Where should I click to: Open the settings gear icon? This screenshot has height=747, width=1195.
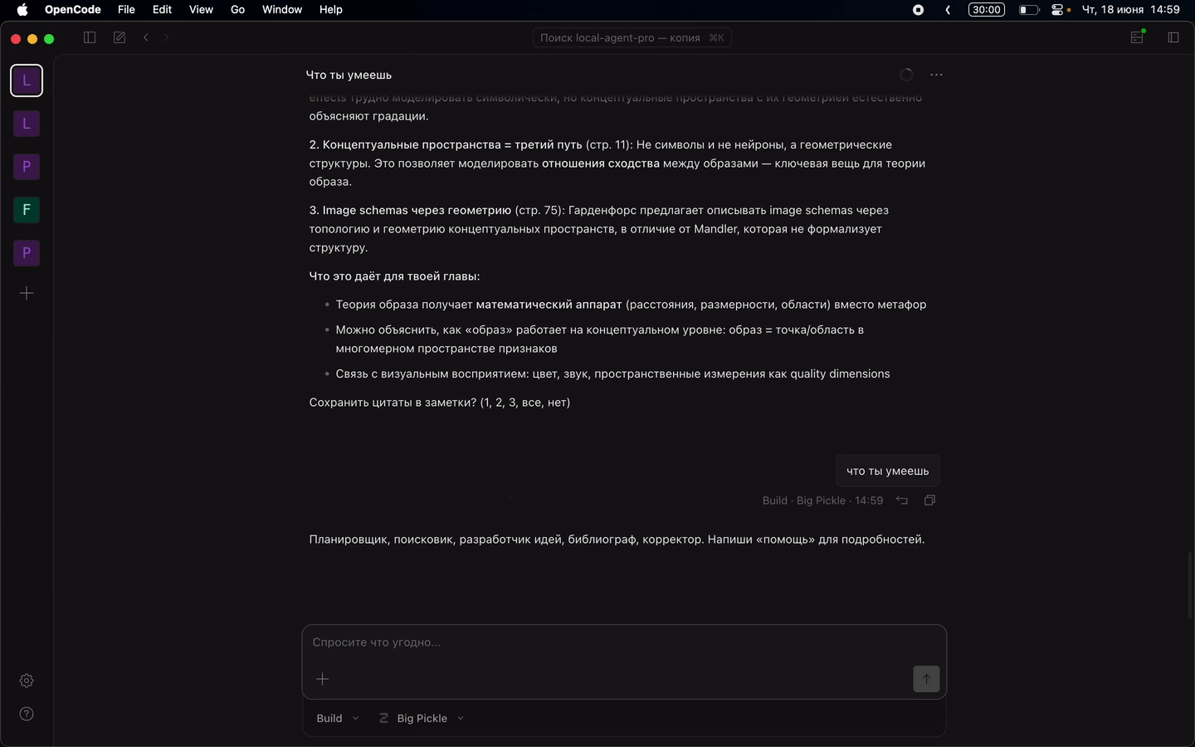click(27, 681)
